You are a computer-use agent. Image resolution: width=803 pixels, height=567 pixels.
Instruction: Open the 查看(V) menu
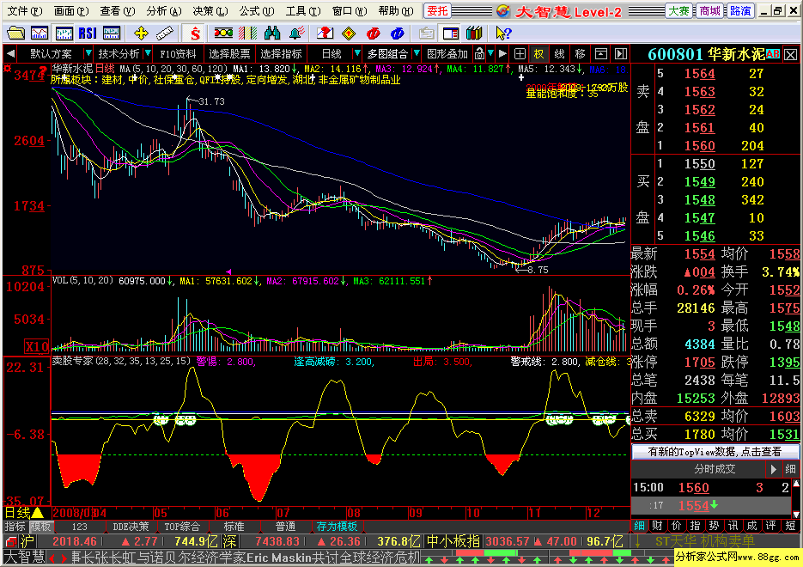[x=118, y=11]
